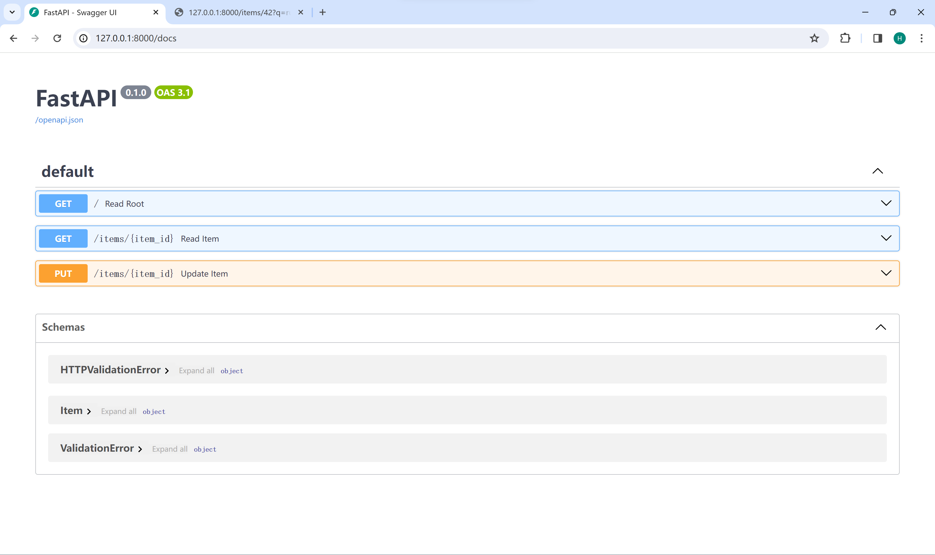Go forward to the next page
This screenshot has height=555, width=935.
(35, 38)
